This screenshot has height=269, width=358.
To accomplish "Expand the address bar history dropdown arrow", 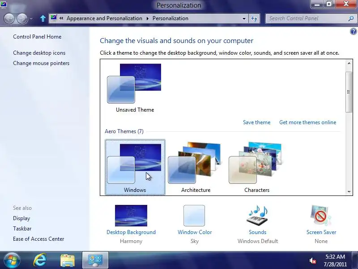I will point(244,18).
